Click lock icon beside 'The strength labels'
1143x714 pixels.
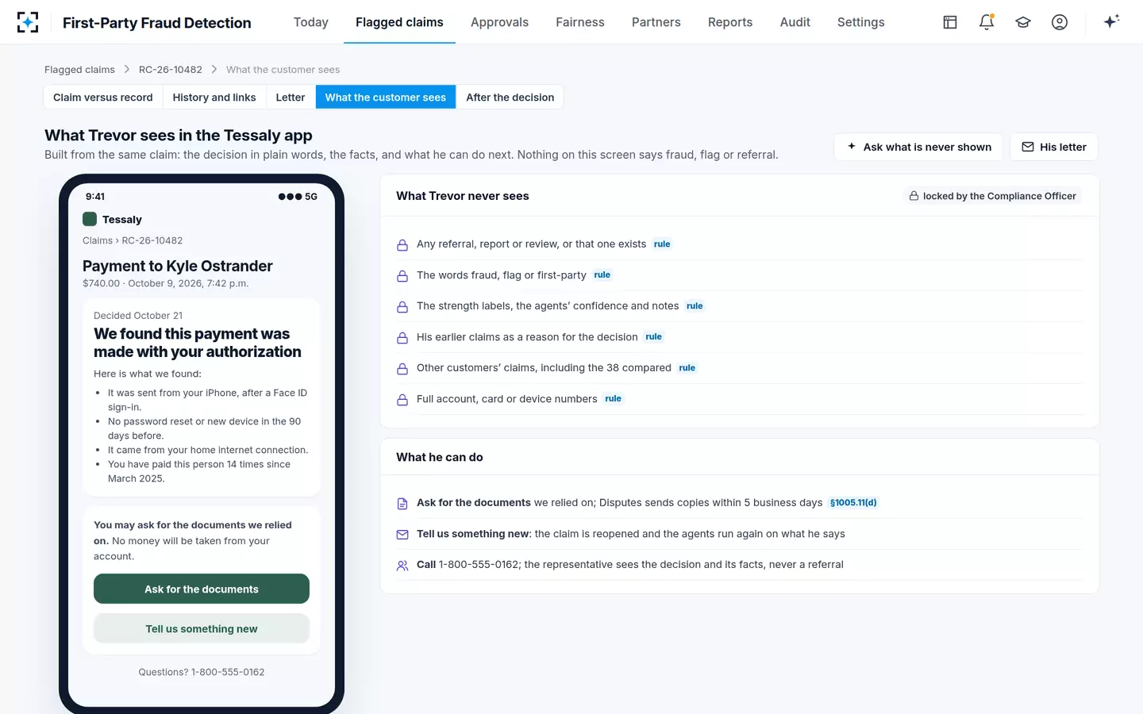coord(402,307)
